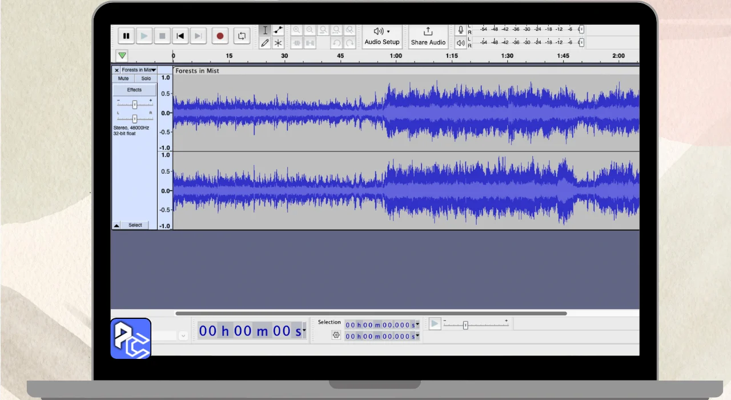The height and width of the screenshot is (400, 731).
Task: Click the Pause button in transport toolbar
Action: [126, 36]
